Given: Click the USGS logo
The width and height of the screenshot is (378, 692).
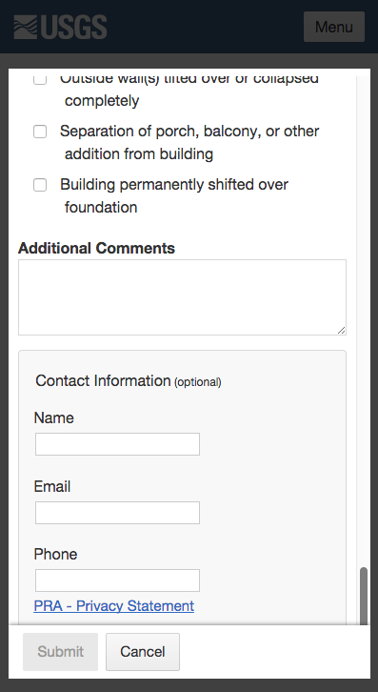Looking at the screenshot, I should 60,27.
